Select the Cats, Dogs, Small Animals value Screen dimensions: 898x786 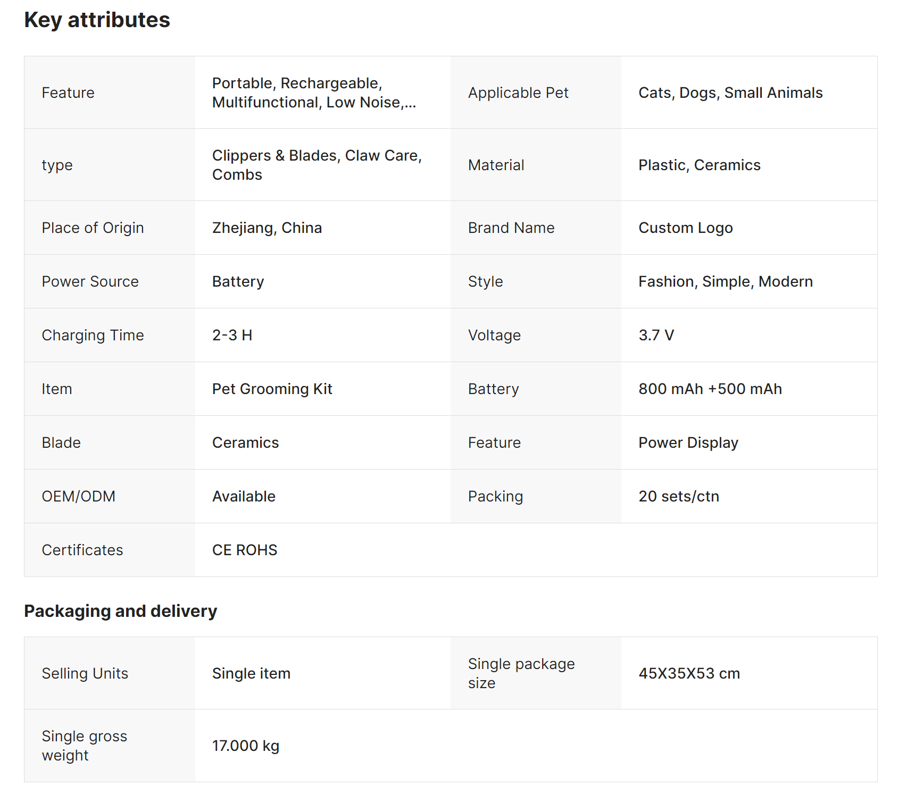pyautogui.click(x=730, y=93)
